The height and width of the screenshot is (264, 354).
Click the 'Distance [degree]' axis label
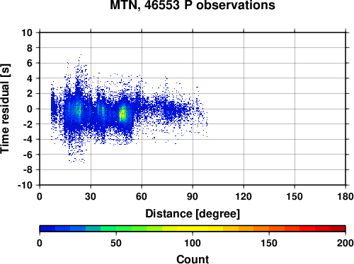point(193,214)
